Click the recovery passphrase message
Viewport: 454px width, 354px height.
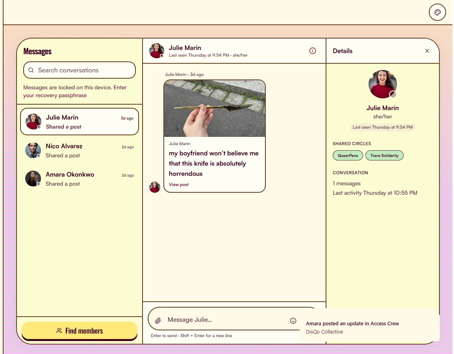coord(75,91)
